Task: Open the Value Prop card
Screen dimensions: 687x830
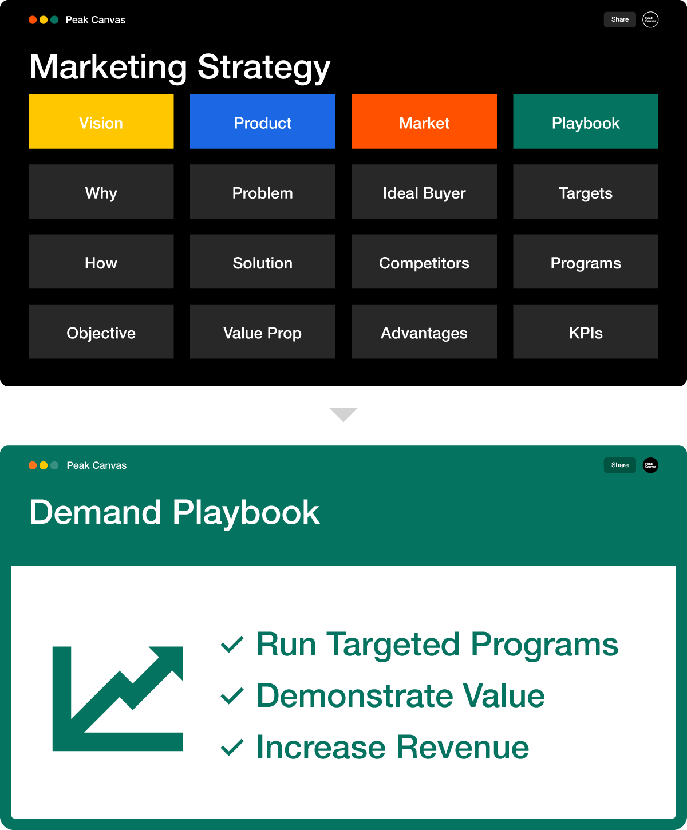Action: [x=263, y=331]
